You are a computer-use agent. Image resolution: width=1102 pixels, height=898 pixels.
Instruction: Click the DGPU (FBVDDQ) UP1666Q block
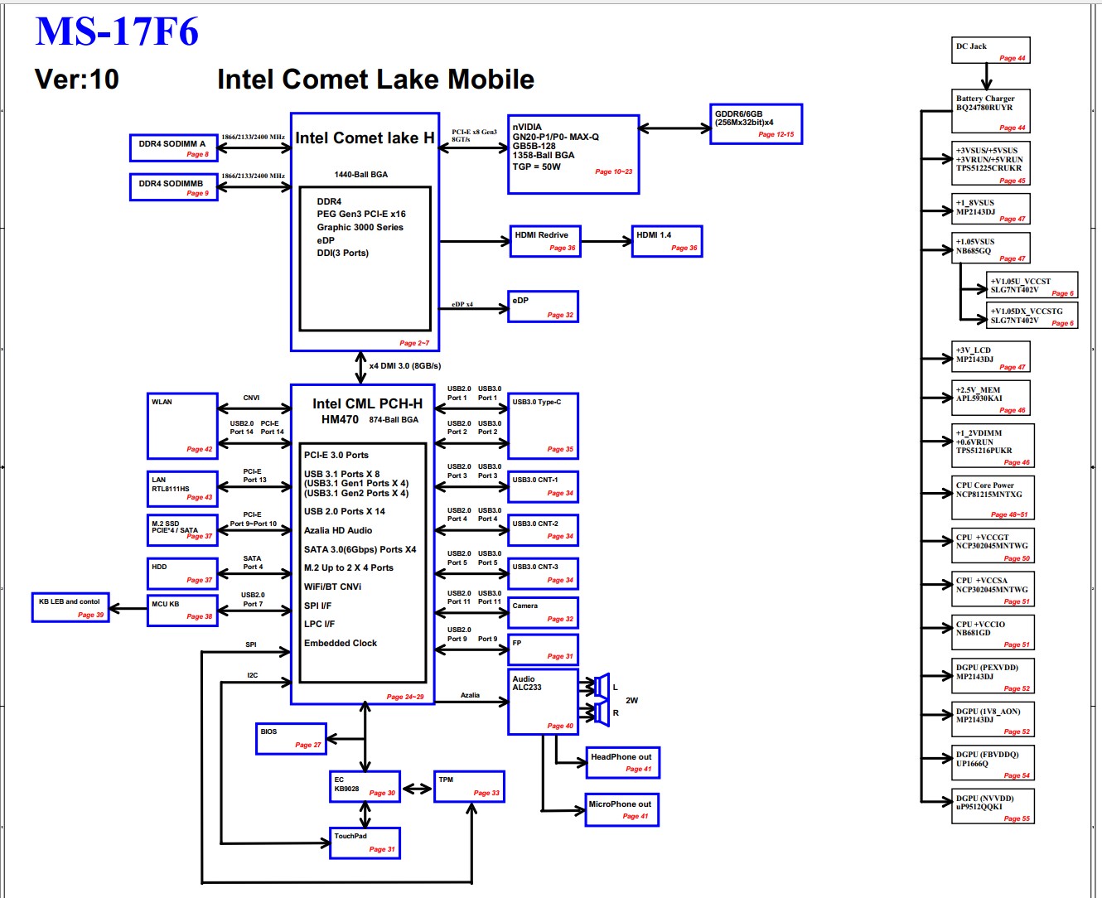pos(993,765)
